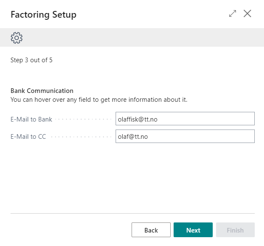This screenshot has width=264, height=246.
Task: Click empty area below the e-mail fields
Action: coord(132,177)
